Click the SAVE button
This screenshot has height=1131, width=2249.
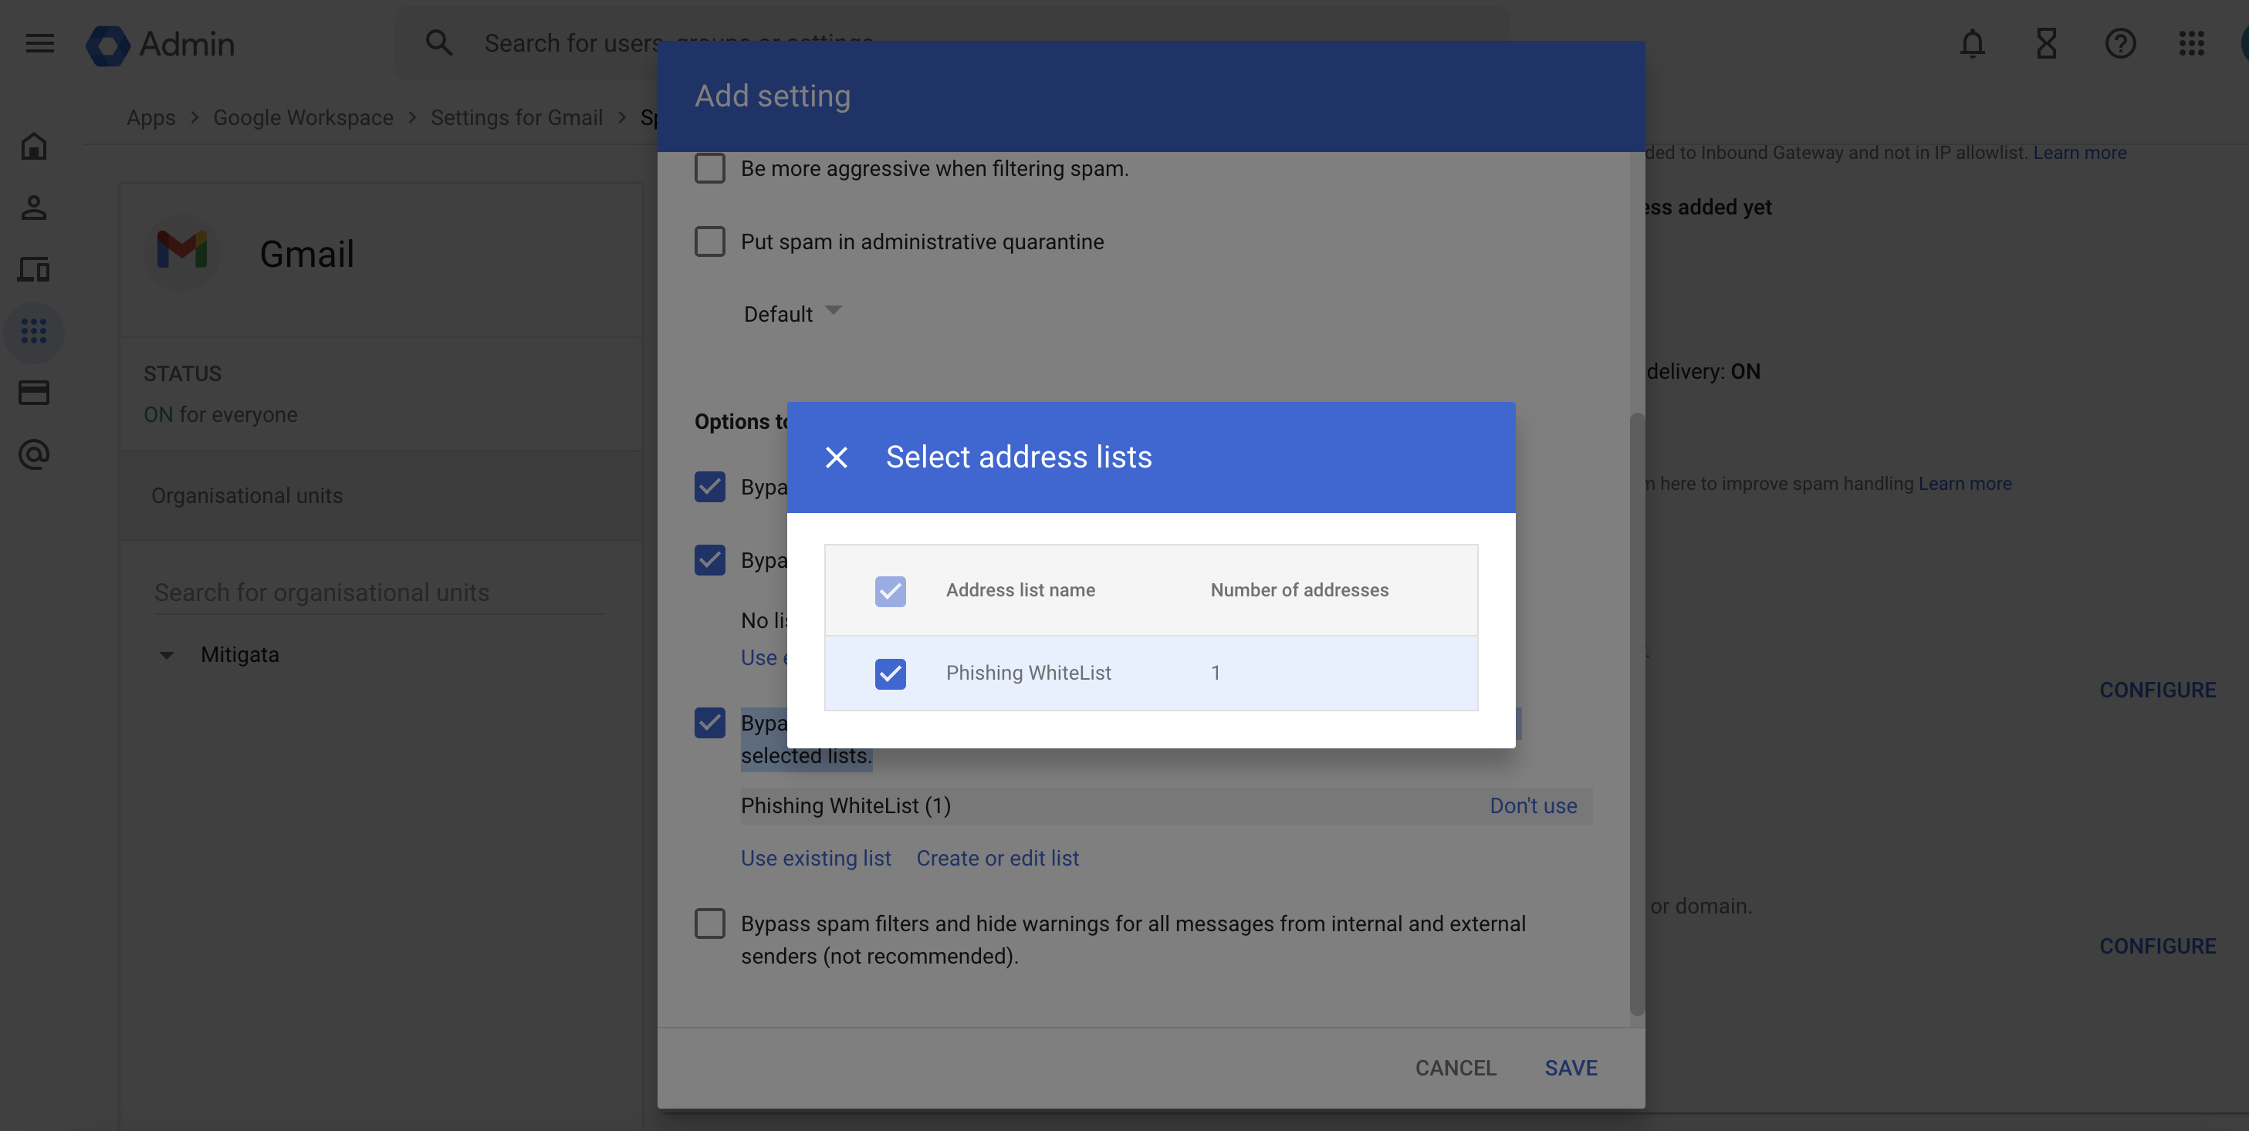(x=1570, y=1068)
